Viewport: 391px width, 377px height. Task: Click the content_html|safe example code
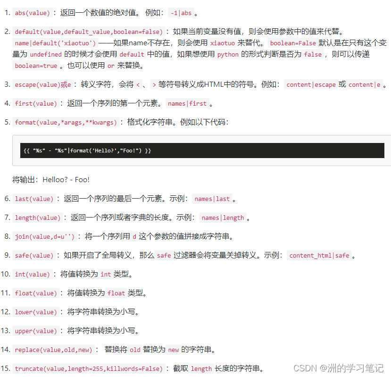pyautogui.click(x=319, y=255)
